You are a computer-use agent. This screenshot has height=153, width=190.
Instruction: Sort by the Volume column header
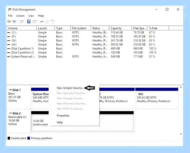click(21, 28)
